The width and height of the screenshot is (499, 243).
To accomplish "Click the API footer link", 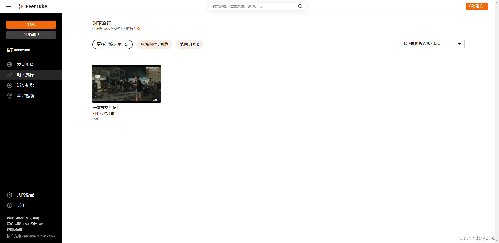I will tap(41, 224).
